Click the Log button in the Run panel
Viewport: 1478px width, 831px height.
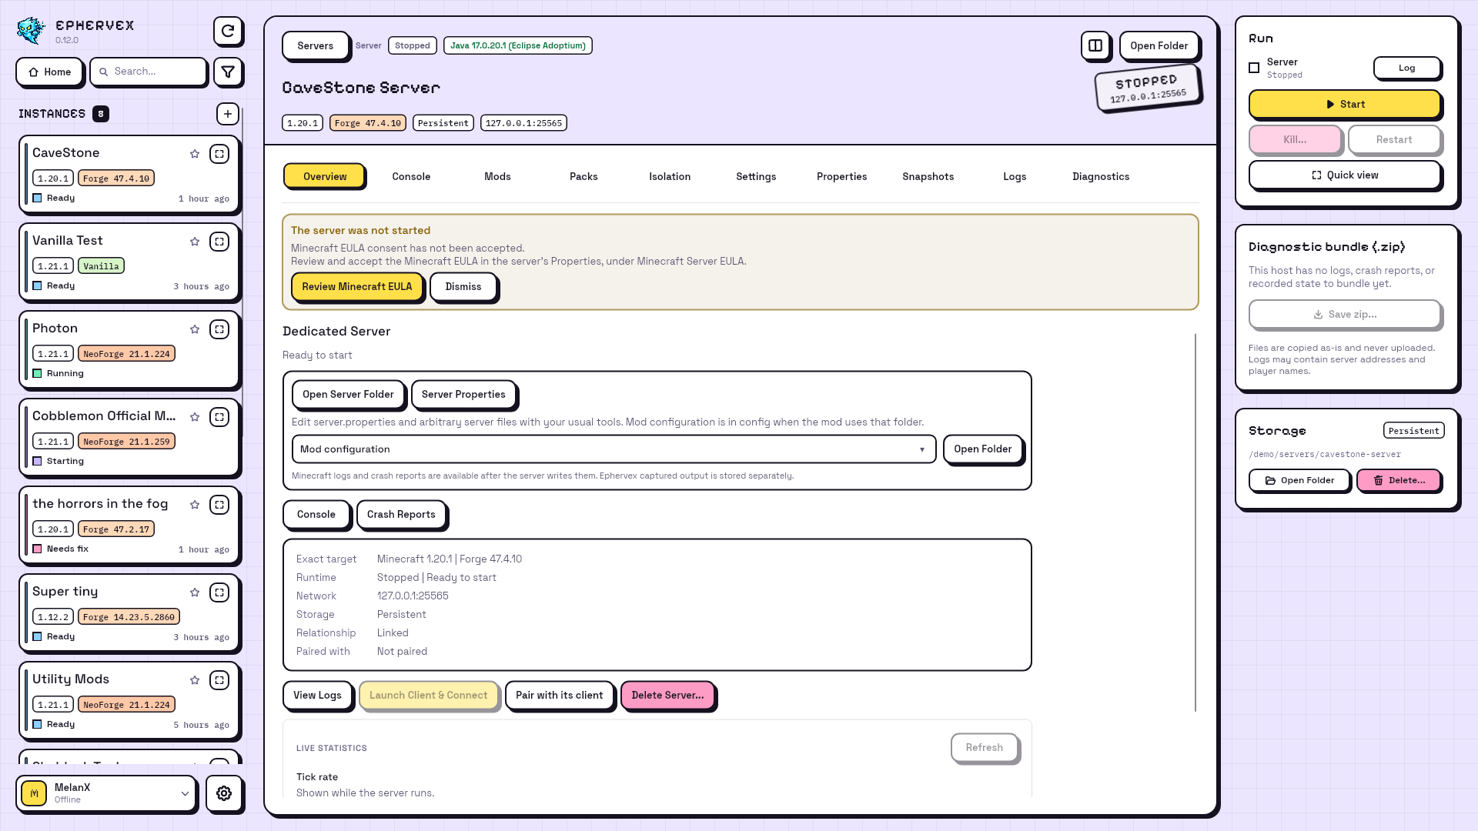click(x=1407, y=68)
